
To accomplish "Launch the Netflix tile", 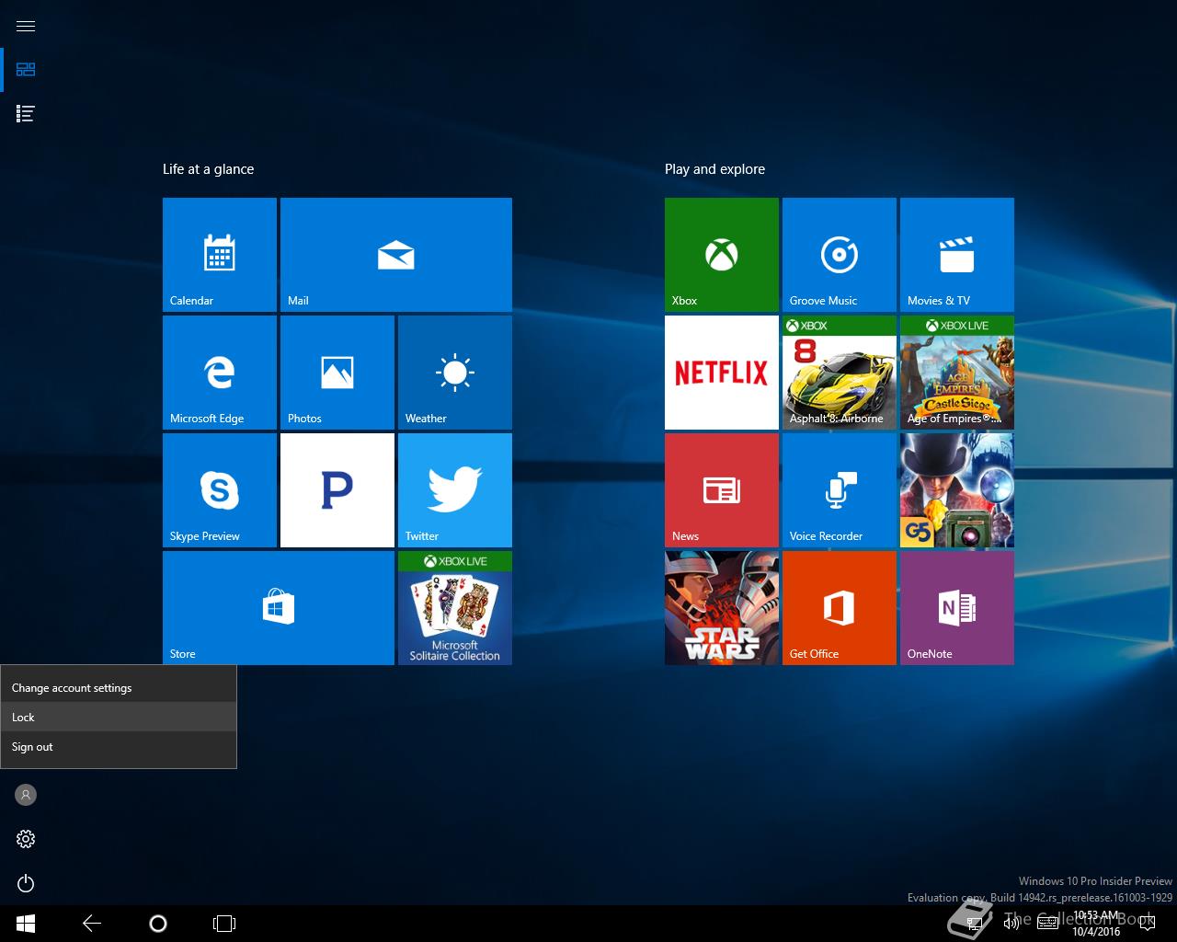I will point(722,373).
